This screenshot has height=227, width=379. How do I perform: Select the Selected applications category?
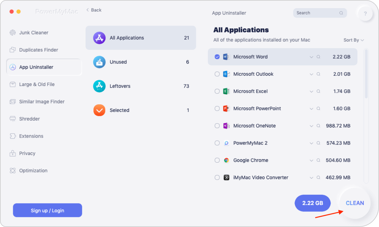click(141, 110)
